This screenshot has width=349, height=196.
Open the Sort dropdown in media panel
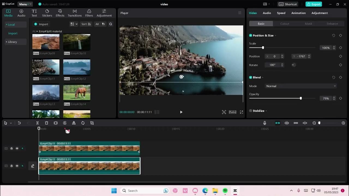coord(86,24)
